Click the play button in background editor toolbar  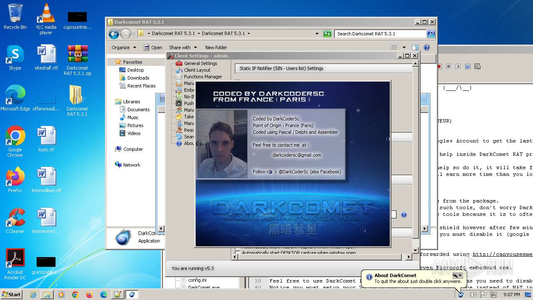(458, 66)
